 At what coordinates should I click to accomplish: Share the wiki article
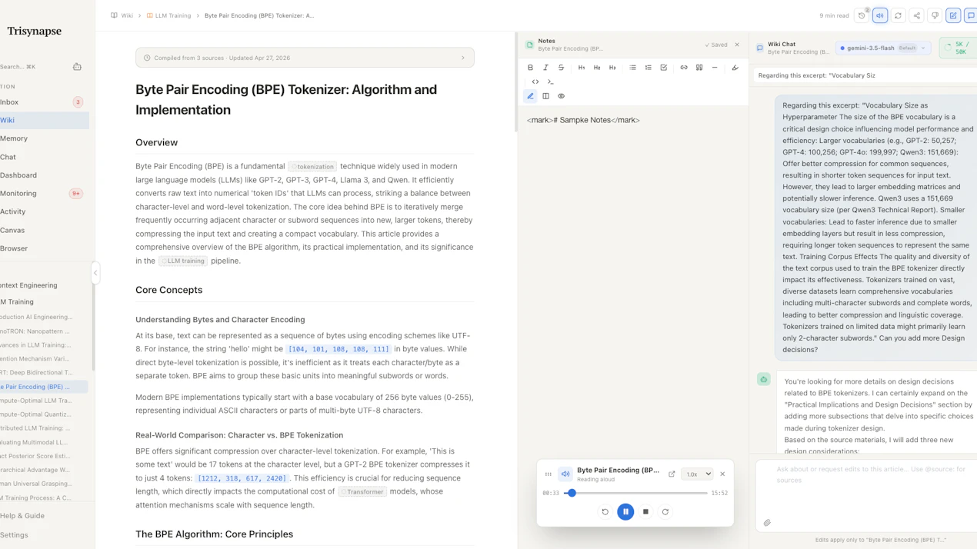[x=916, y=15]
